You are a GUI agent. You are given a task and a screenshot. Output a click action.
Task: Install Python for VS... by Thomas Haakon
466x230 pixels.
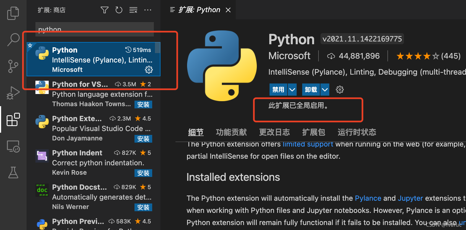(x=143, y=104)
